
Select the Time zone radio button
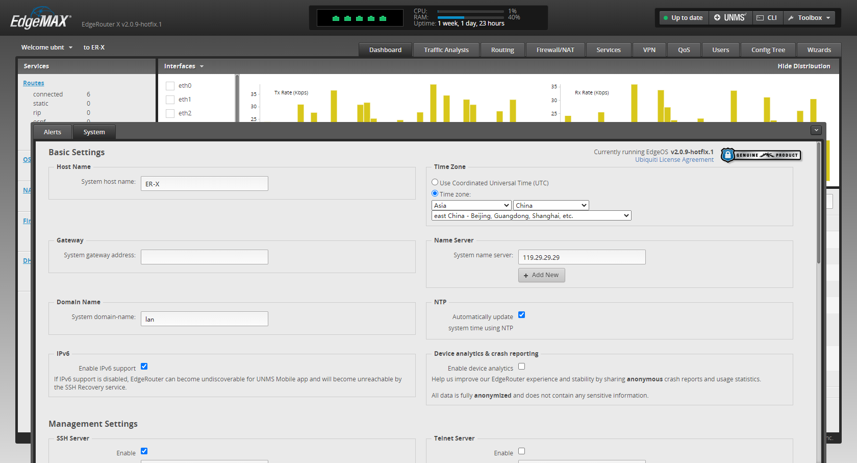(435, 193)
